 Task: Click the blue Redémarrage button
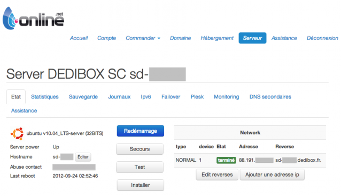[x=140, y=131]
